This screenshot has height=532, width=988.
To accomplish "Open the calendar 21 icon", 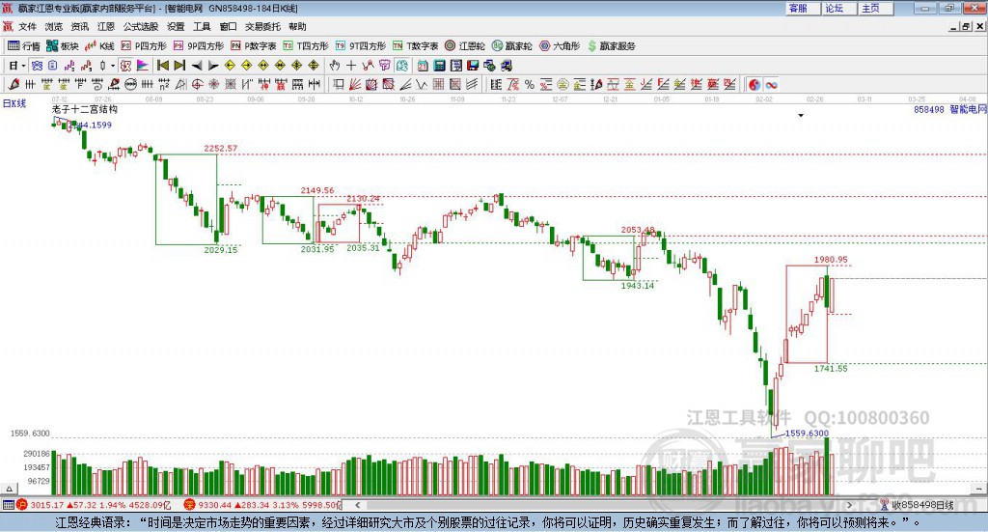I will [x=423, y=66].
